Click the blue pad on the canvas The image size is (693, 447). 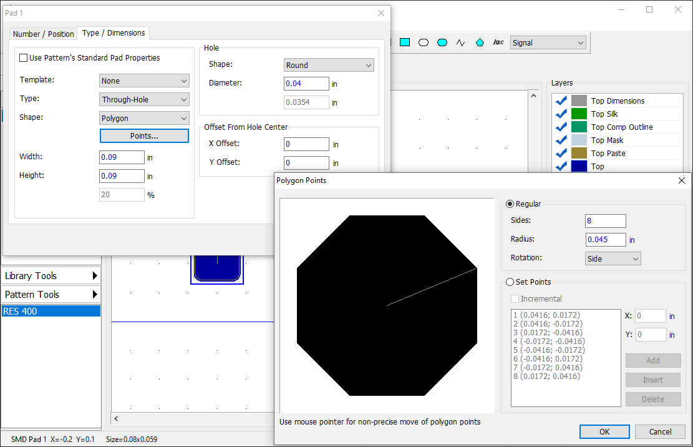point(217,269)
